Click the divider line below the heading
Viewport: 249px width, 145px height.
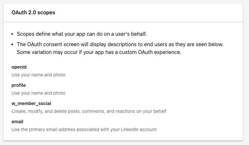tap(123, 22)
